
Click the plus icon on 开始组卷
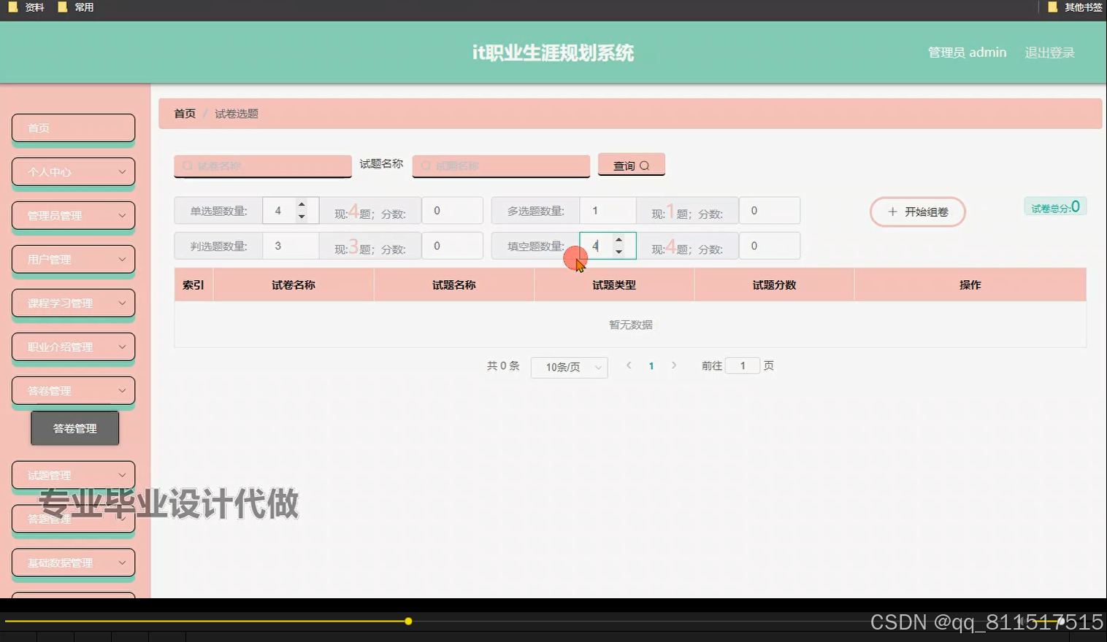(x=892, y=212)
